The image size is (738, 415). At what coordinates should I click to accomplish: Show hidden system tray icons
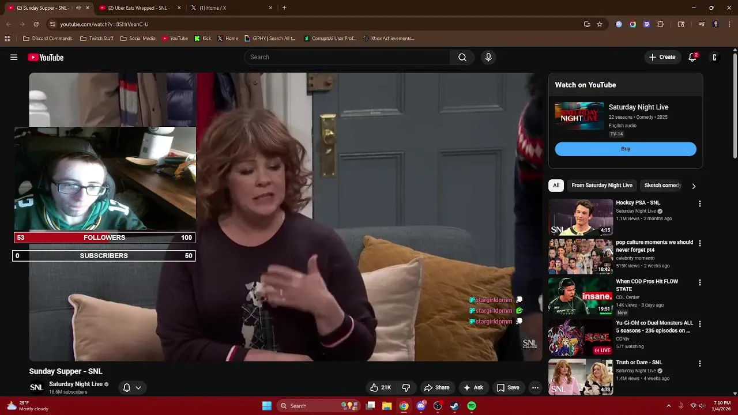pos(669,406)
